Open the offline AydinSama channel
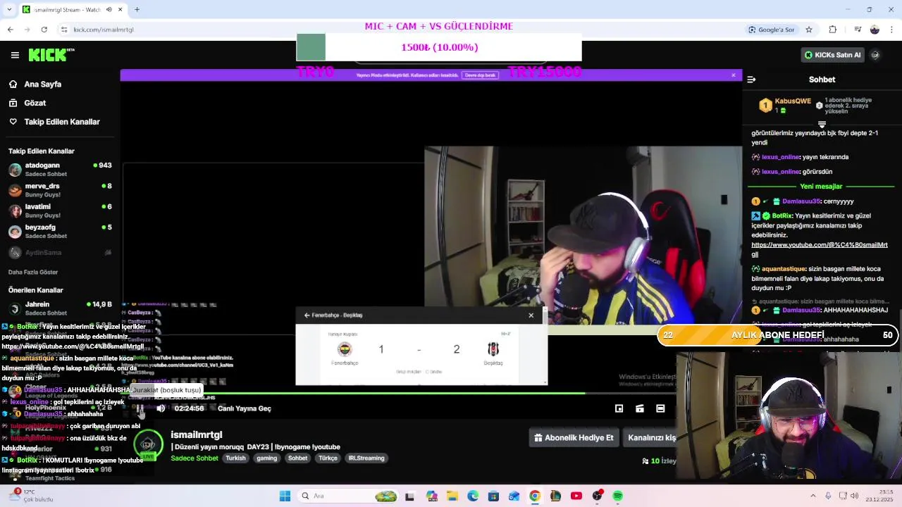The width and height of the screenshot is (902, 507). click(60, 252)
